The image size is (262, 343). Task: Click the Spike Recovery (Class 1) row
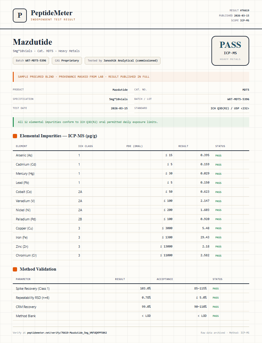[x=131, y=289]
